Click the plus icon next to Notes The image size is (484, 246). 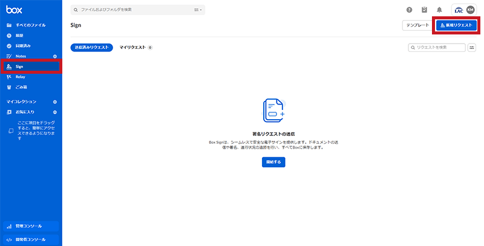55,56
